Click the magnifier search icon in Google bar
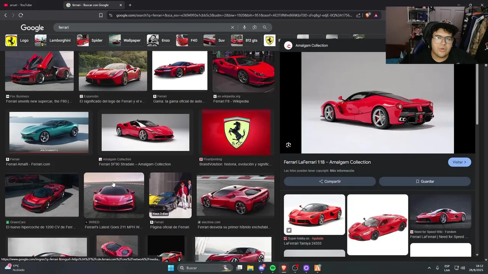This screenshot has height=274, width=488. pos(265,27)
